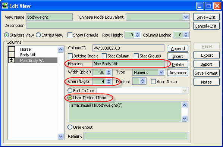
Task: Click the Column ID field VWC00002.C3
Action: 128,48
